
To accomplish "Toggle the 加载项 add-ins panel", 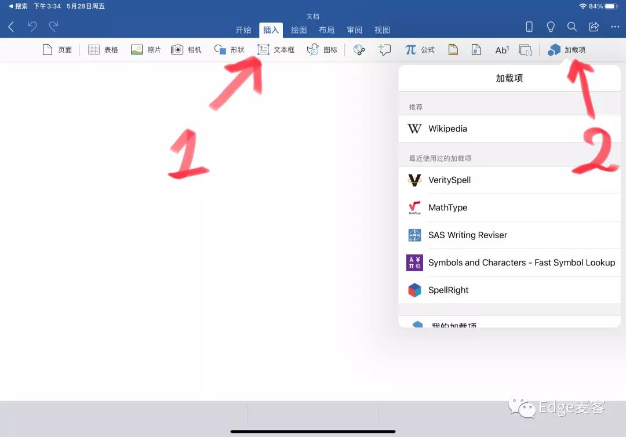I will (x=566, y=49).
